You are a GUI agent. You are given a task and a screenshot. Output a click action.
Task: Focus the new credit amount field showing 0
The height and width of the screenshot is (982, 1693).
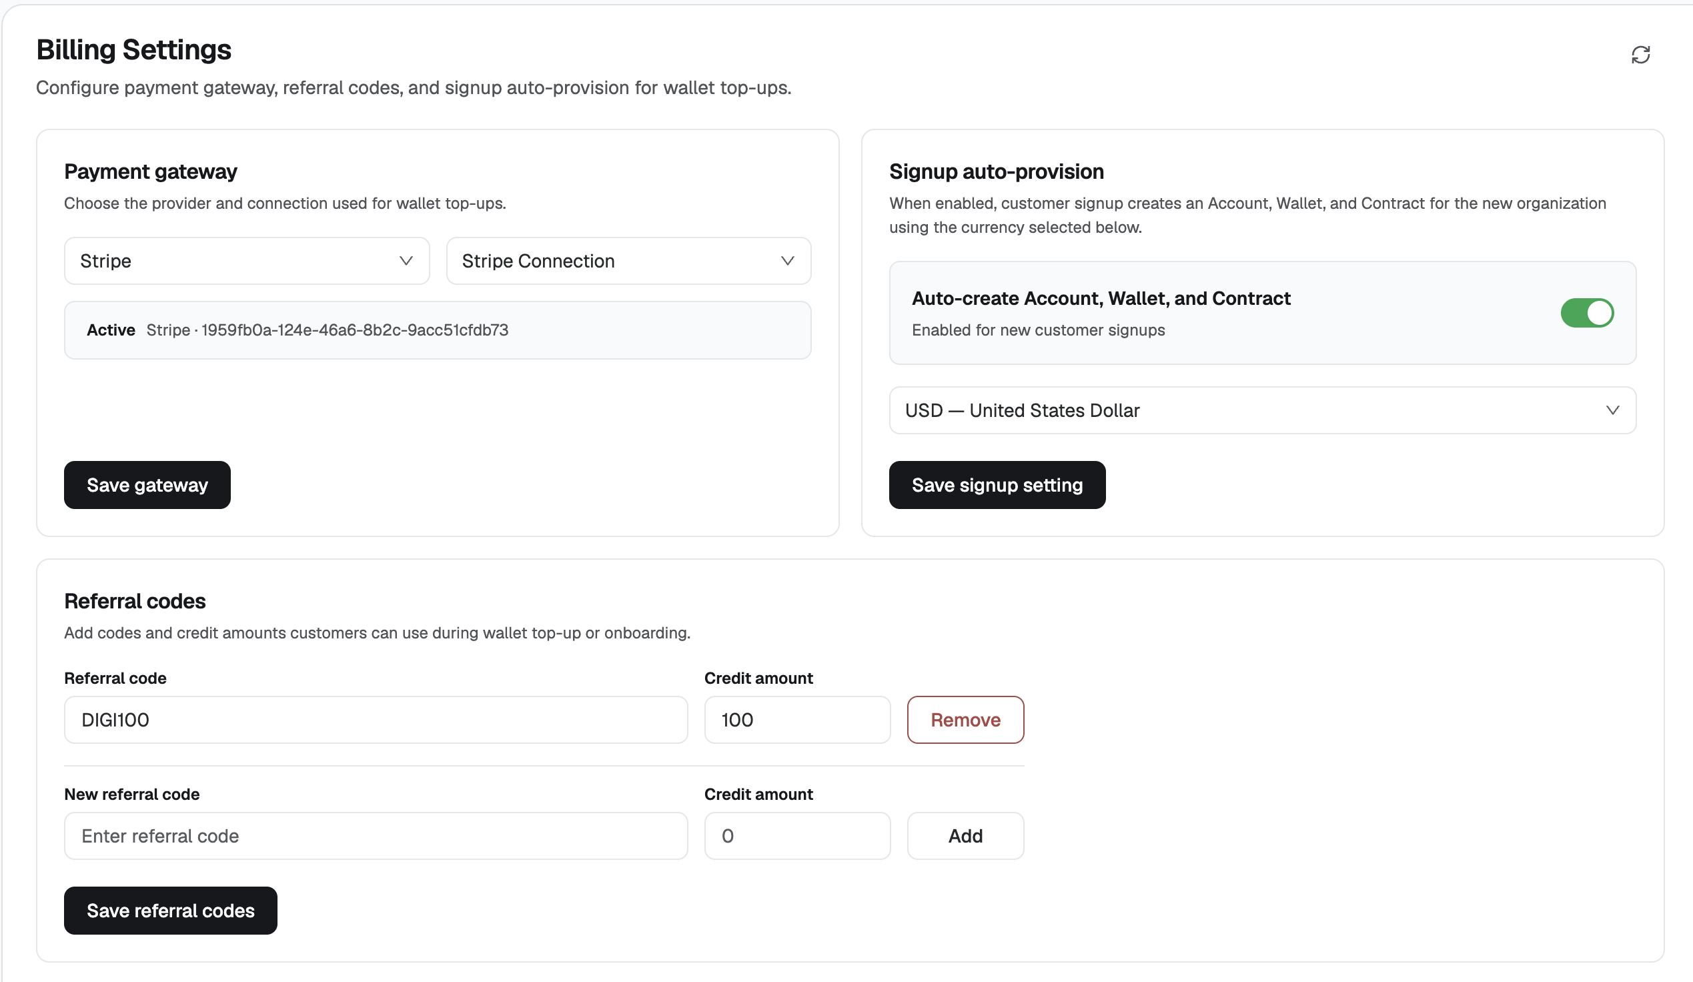pos(796,836)
